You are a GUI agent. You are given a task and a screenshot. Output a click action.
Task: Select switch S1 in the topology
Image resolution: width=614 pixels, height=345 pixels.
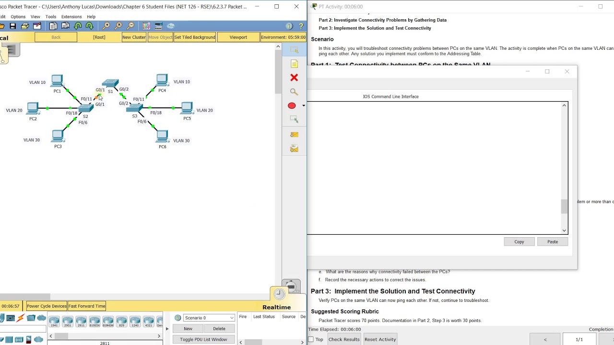point(110,83)
